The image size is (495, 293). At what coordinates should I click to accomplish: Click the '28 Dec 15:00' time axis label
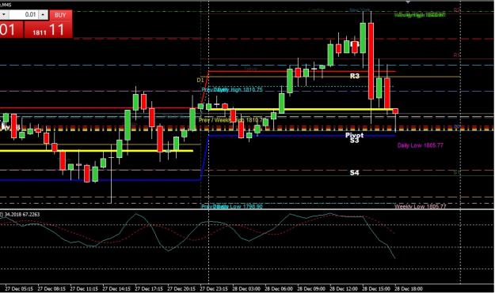376,288
